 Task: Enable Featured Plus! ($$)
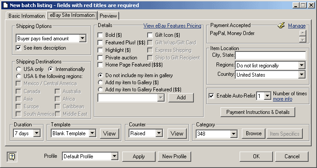(100, 43)
